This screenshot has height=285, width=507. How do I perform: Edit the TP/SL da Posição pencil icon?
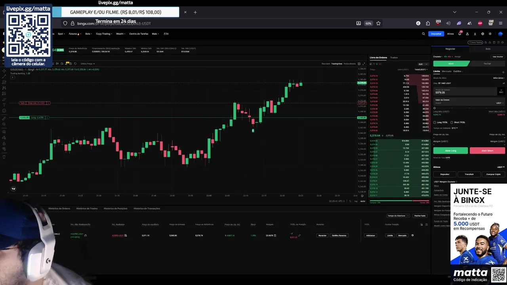(299, 236)
